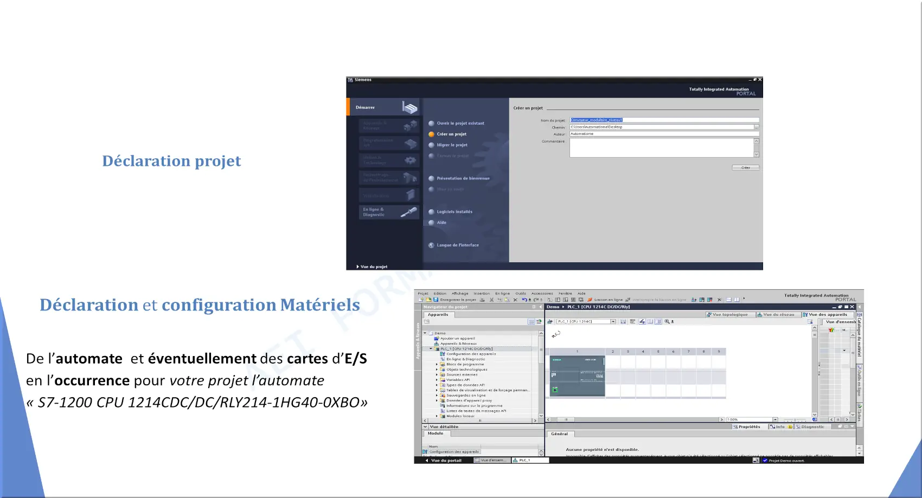
Task: Click Liaison en ligne toolbar button
Action: tap(605, 300)
